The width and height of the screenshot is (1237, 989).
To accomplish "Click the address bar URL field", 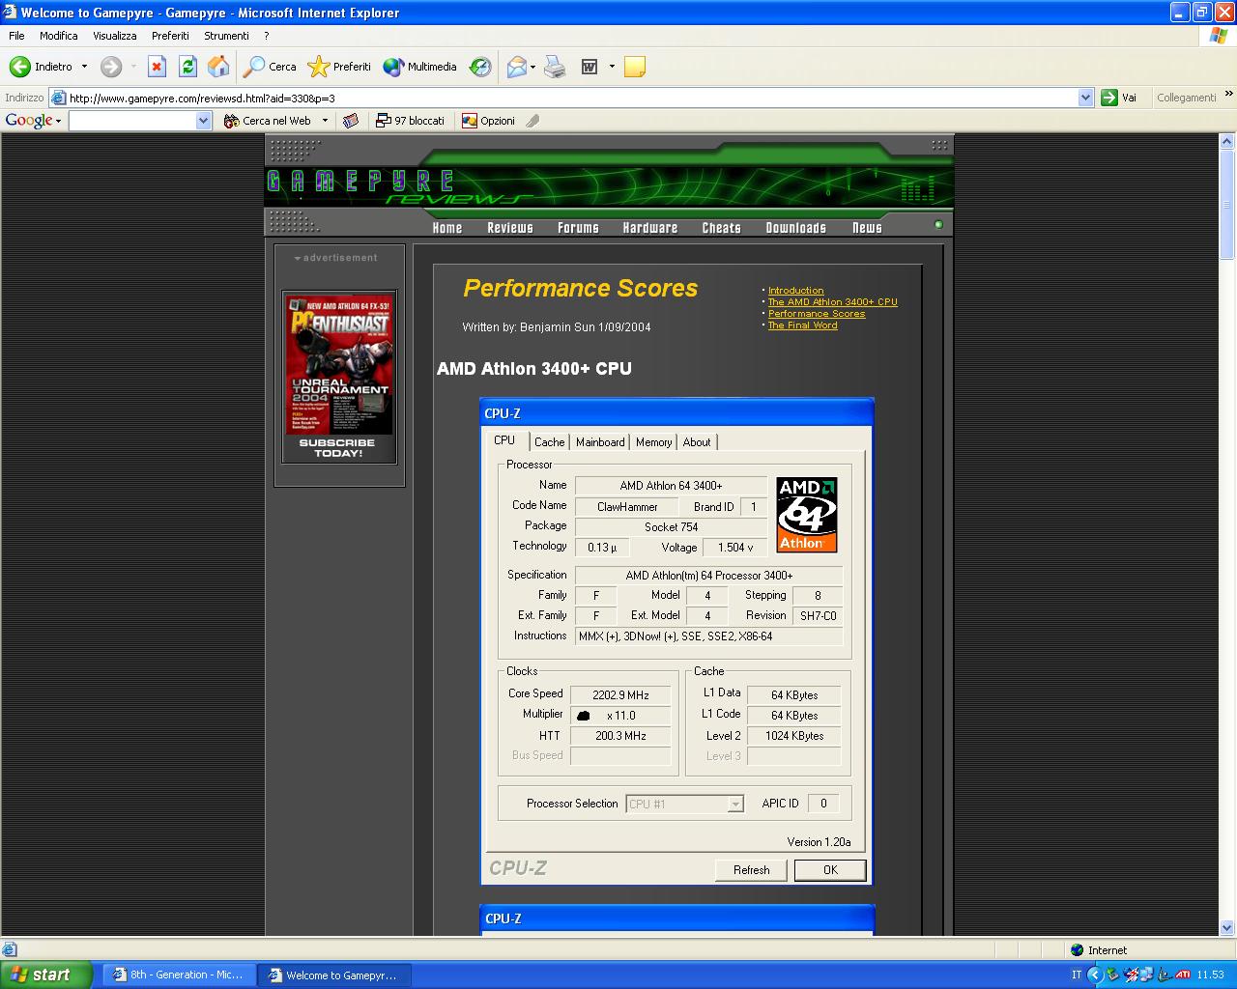I will pos(570,98).
